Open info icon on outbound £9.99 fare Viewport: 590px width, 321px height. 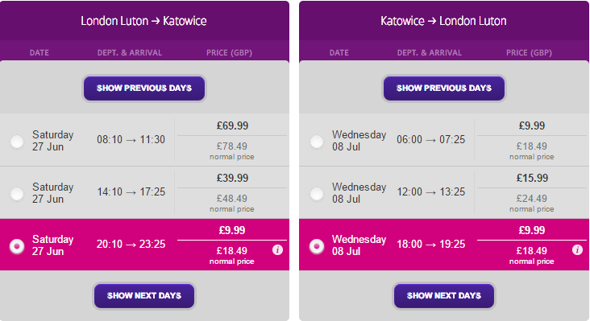278,250
